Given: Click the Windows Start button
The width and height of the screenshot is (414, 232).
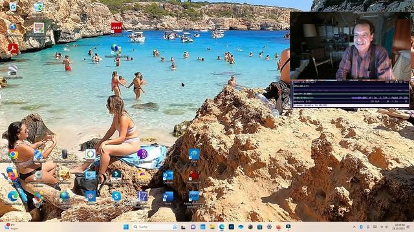Looking at the screenshot, I should click(126, 227).
